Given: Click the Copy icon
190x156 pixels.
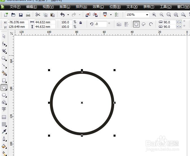Looking at the screenshot, I should [45, 15].
